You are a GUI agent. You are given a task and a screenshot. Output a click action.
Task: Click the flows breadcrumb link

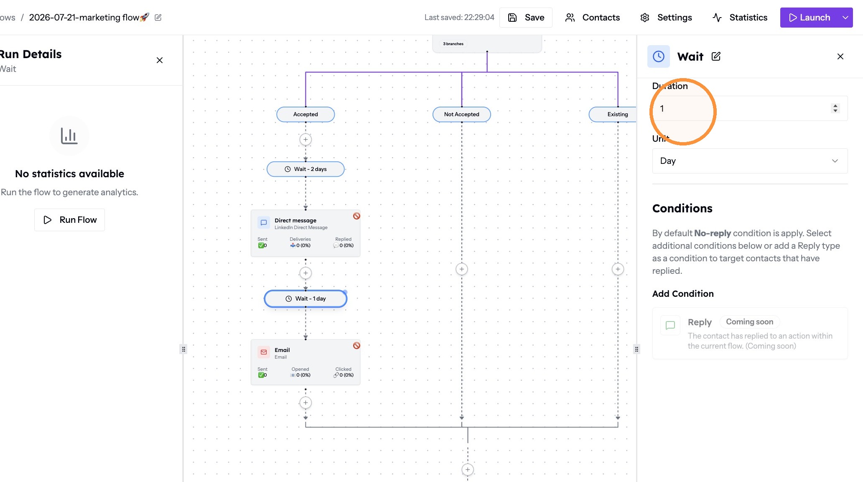pos(8,18)
